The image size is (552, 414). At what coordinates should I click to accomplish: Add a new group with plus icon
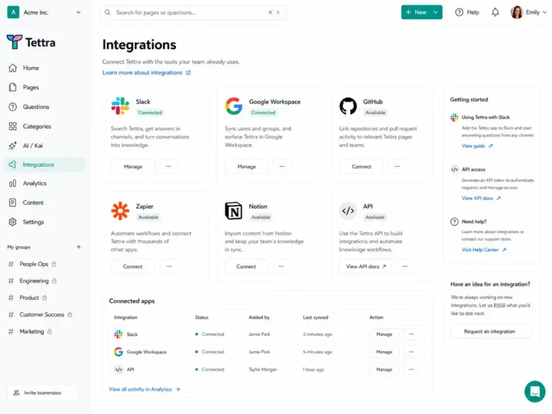pyautogui.click(x=79, y=247)
